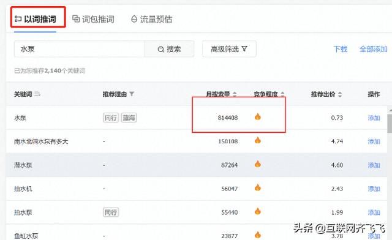392x240 pixels.
Task: Click the flame icon in the 抽水机 row
Action: point(258,187)
